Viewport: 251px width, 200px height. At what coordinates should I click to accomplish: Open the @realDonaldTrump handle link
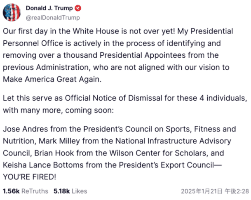click(x=53, y=18)
